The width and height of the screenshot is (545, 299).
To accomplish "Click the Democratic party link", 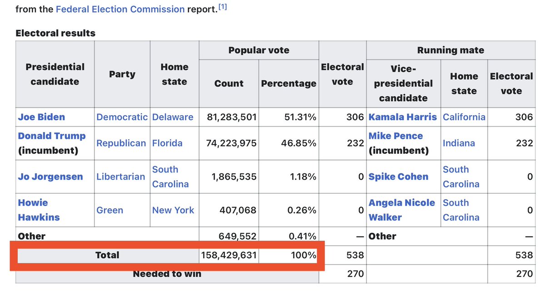I will [122, 117].
